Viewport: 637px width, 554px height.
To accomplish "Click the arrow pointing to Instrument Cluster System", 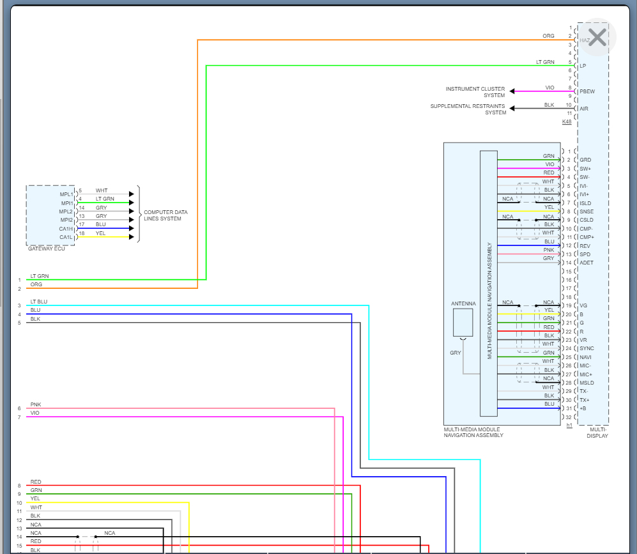I will (x=512, y=91).
